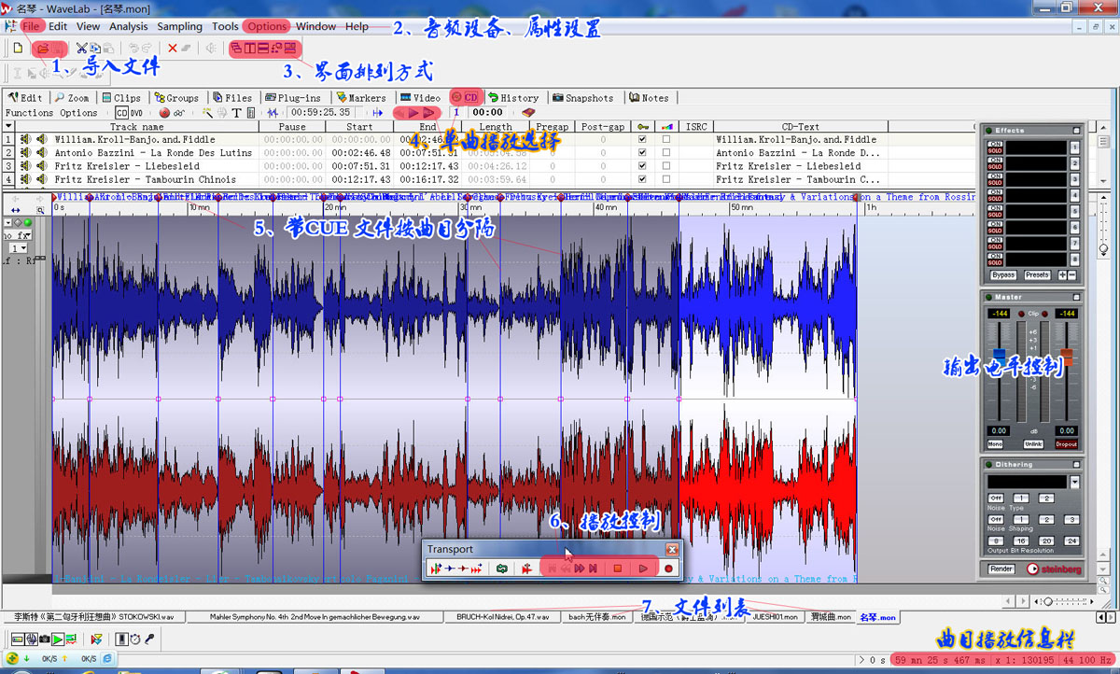This screenshot has width=1120, height=674.
Task: Click the red record button in Transport
Action: [668, 568]
